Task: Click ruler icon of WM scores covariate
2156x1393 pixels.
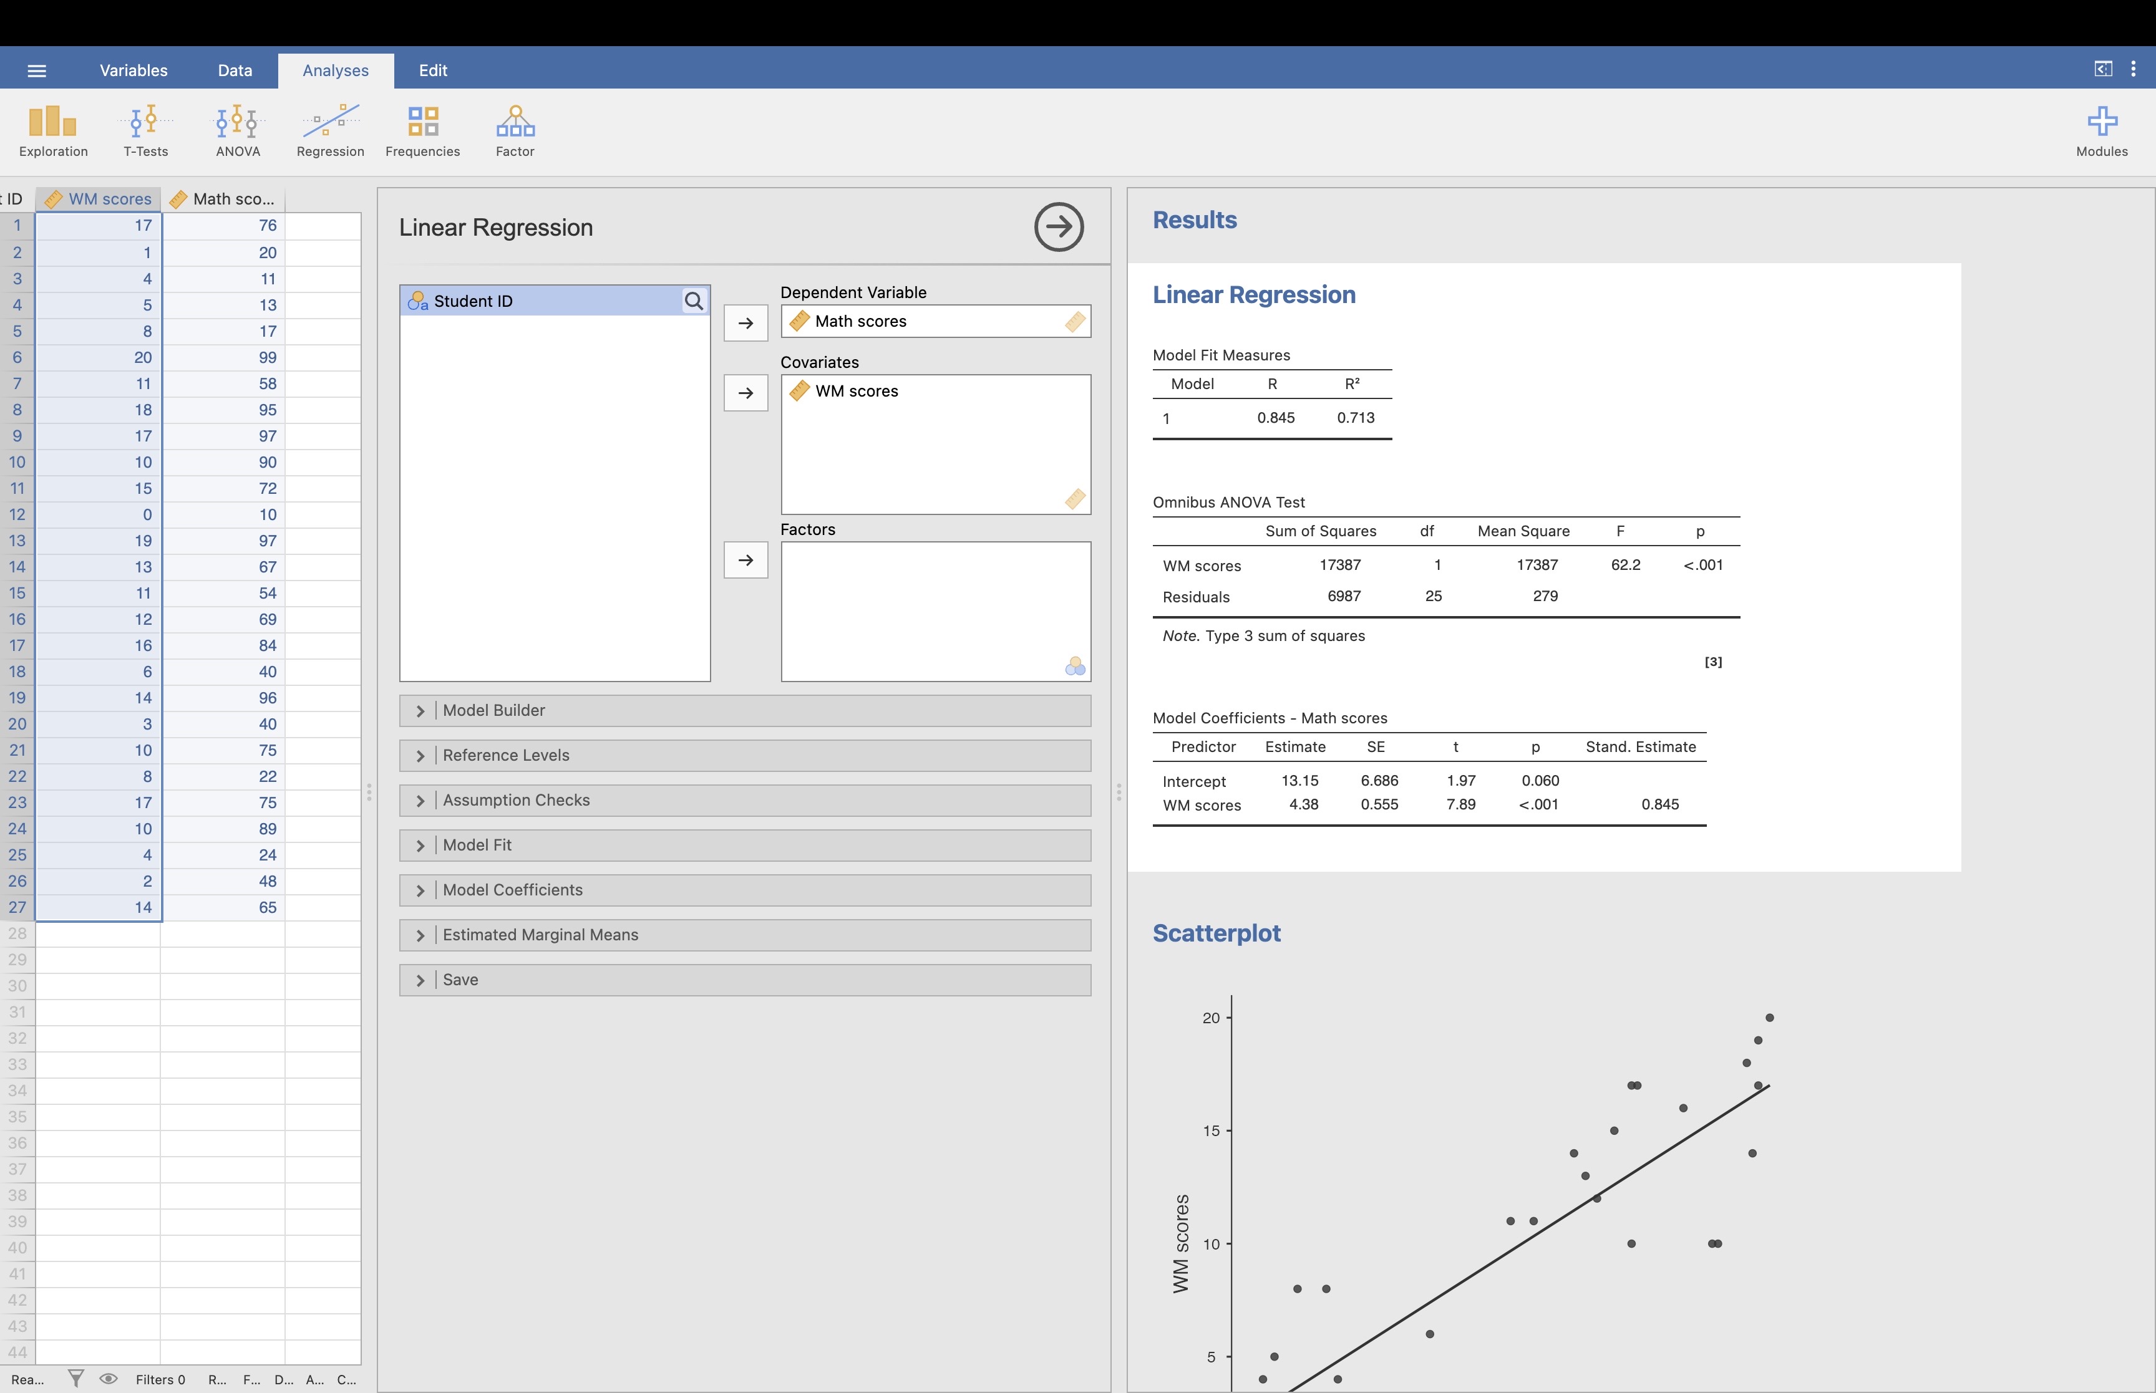Action: pyautogui.click(x=800, y=391)
